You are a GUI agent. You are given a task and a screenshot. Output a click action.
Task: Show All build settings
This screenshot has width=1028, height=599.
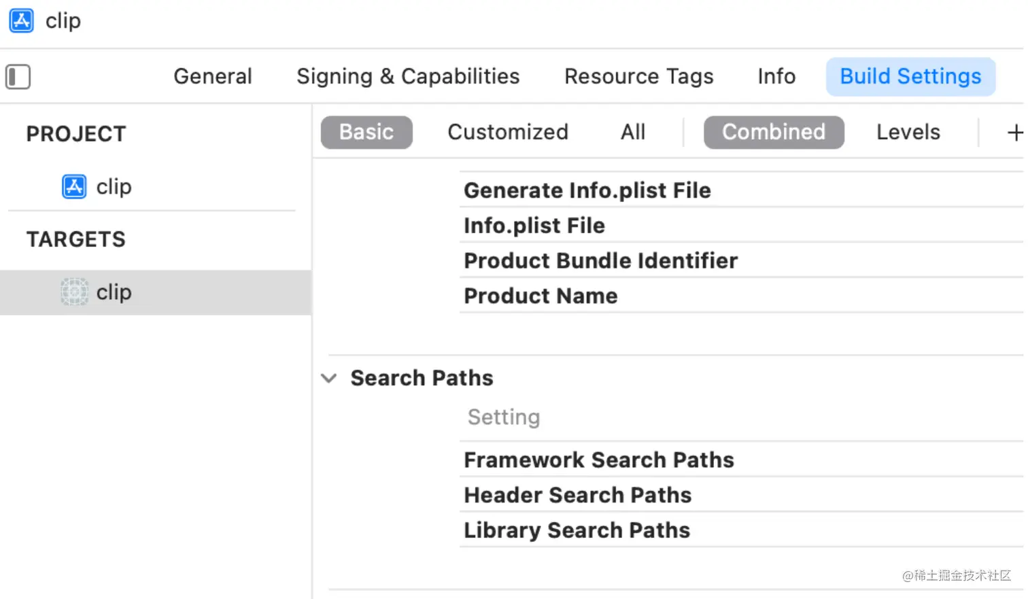tap(632, 132)
